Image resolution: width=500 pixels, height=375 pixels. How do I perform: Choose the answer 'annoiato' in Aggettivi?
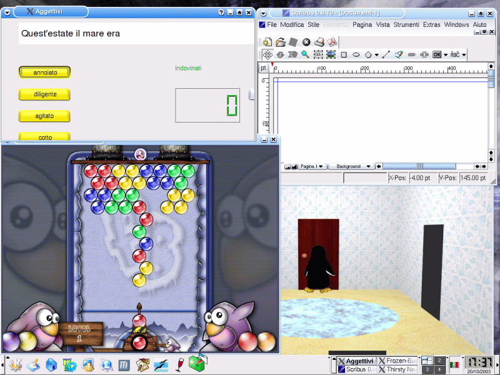click(44, 72)
